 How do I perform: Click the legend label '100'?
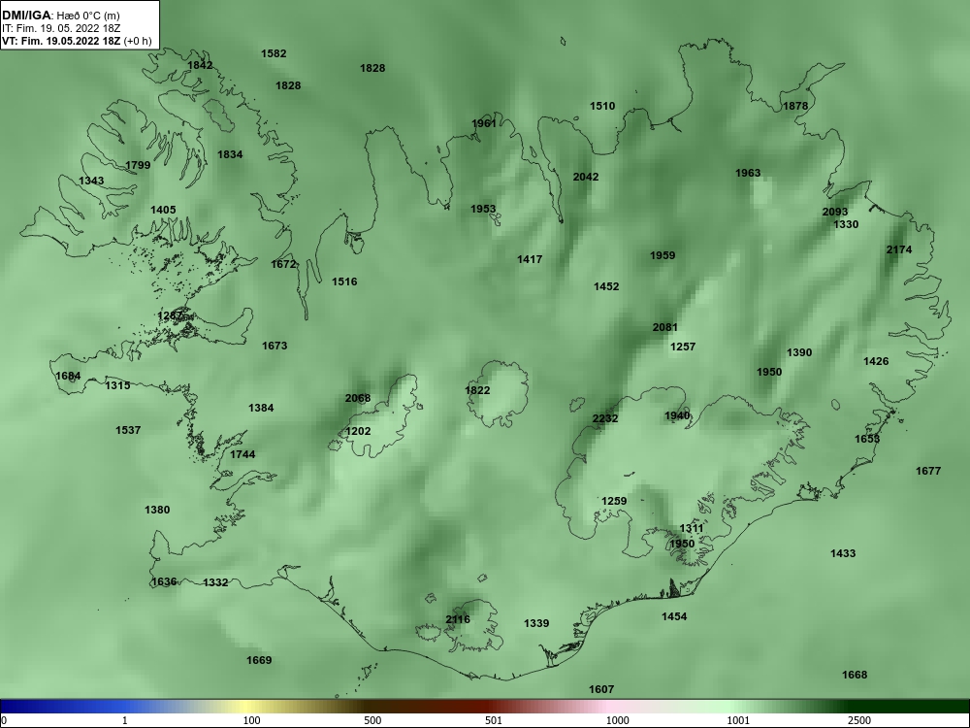tap(252, 720)
